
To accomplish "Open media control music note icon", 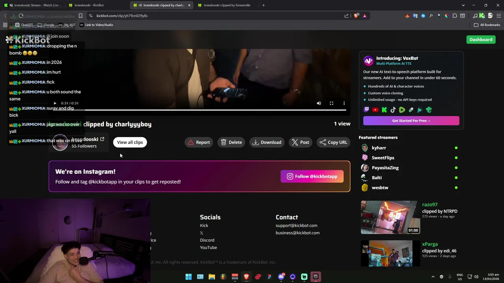I will tap(475, 16).
